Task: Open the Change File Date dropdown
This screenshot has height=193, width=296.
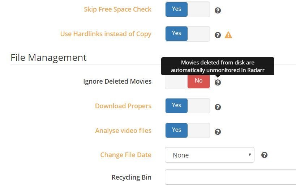Action: (209, 155)
